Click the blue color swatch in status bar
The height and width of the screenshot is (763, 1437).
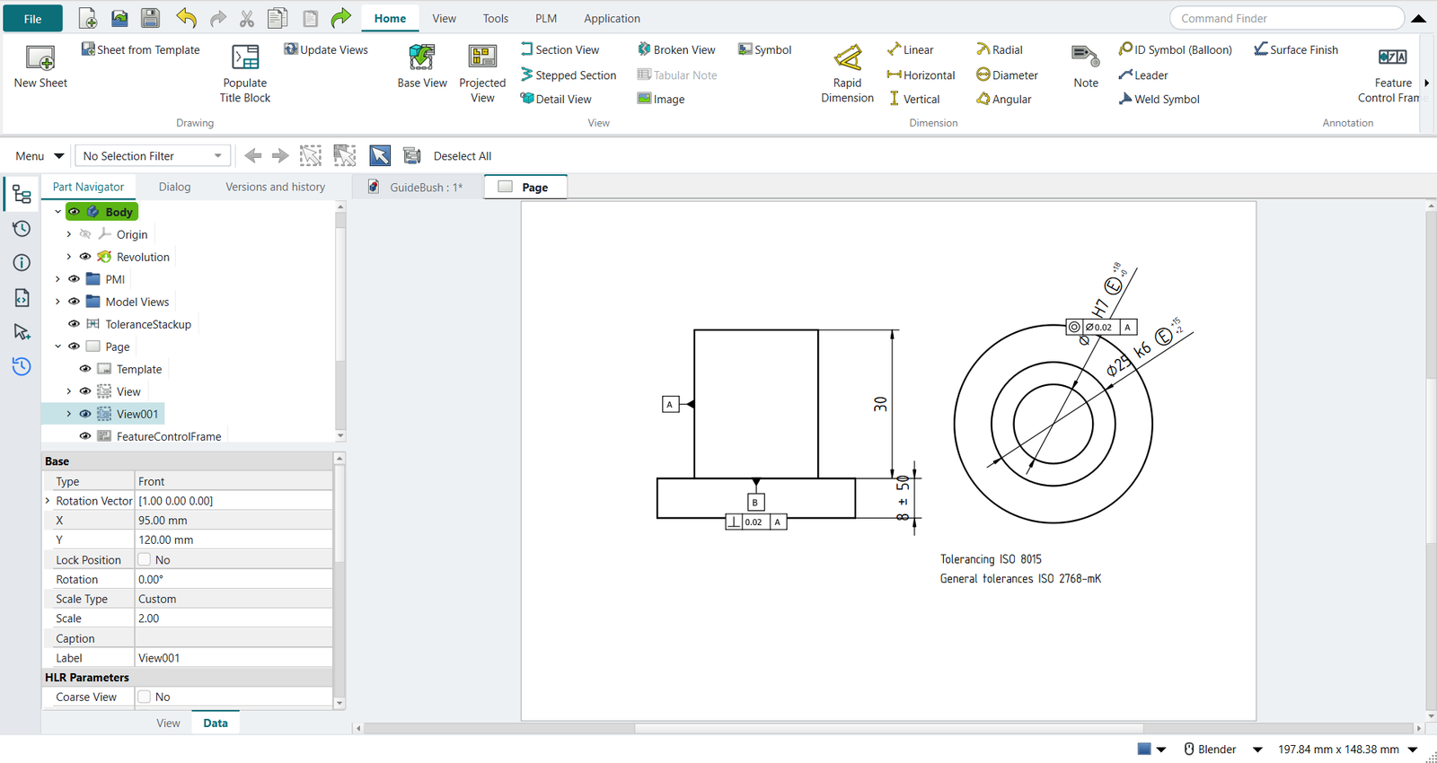[1144, 749]
